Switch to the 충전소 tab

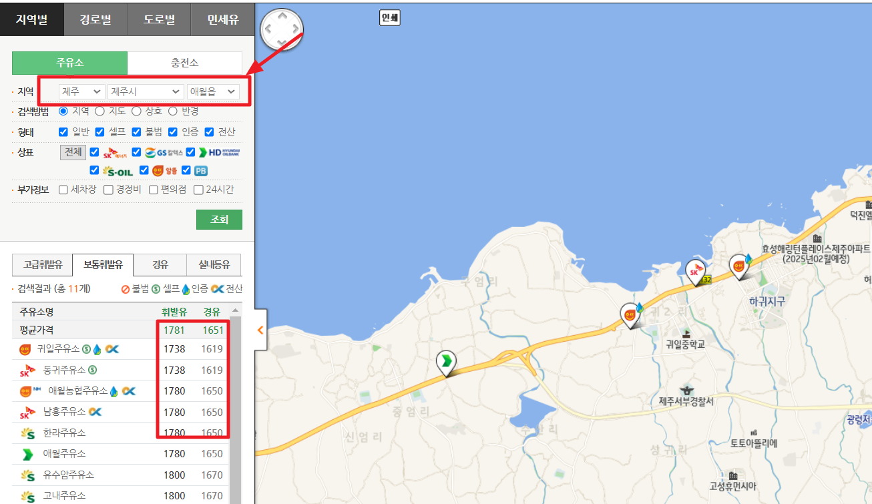[x=185, y=63]
